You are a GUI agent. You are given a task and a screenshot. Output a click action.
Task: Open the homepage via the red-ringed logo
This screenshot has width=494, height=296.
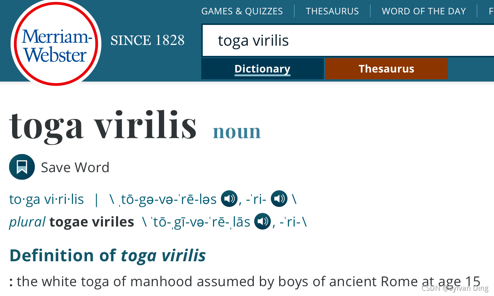tap(56, 42)
